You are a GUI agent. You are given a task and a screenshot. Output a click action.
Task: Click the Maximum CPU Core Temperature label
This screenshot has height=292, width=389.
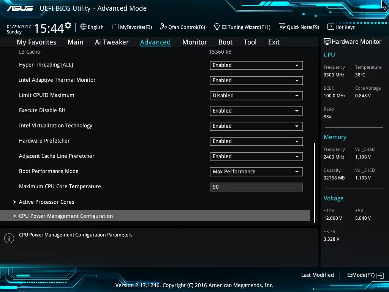pyautogui.click(x=60, y=186)
